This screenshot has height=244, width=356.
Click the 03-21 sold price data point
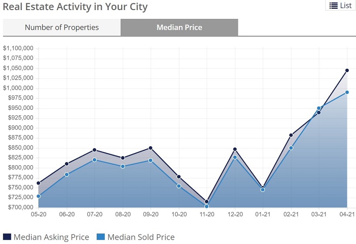pyautogui.click(x=319, y=108)
